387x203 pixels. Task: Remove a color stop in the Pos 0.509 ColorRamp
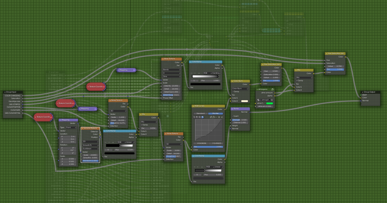click(x=109, y=142)
